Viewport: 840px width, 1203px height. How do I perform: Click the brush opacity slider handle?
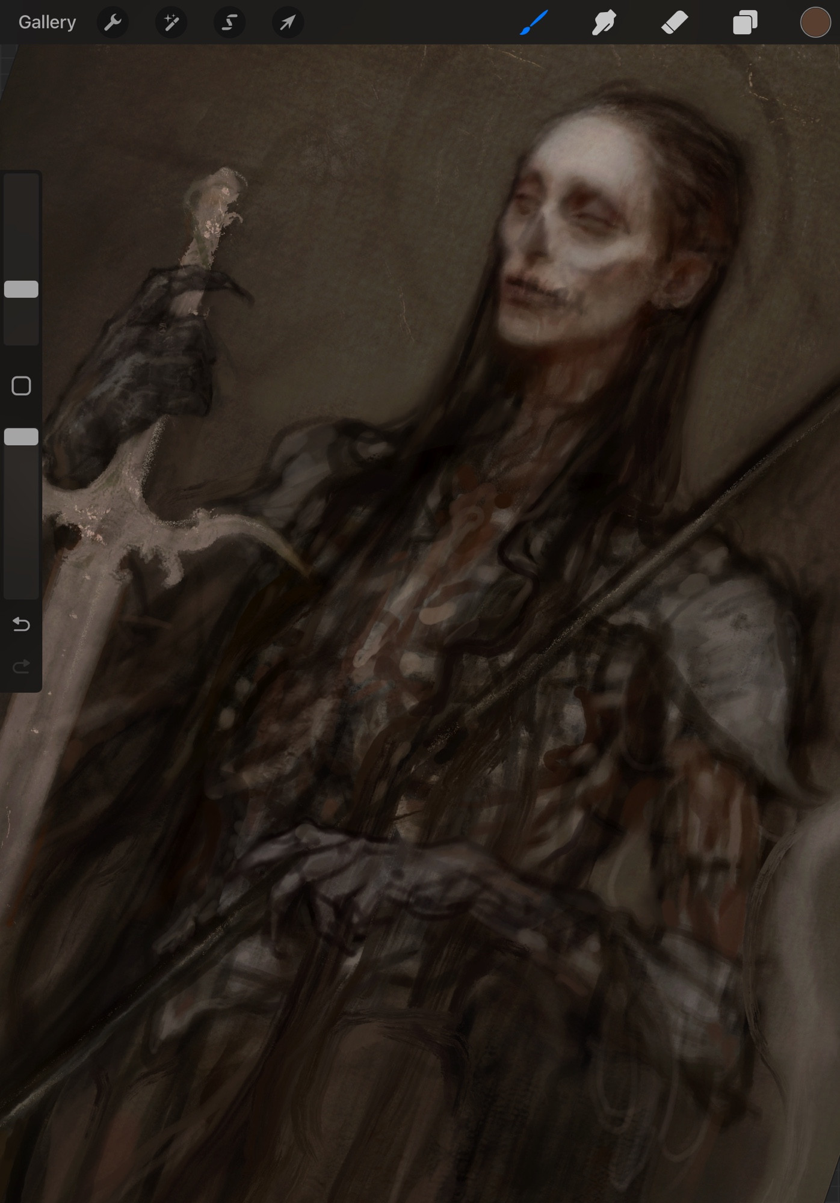click(x=22, y=437)
